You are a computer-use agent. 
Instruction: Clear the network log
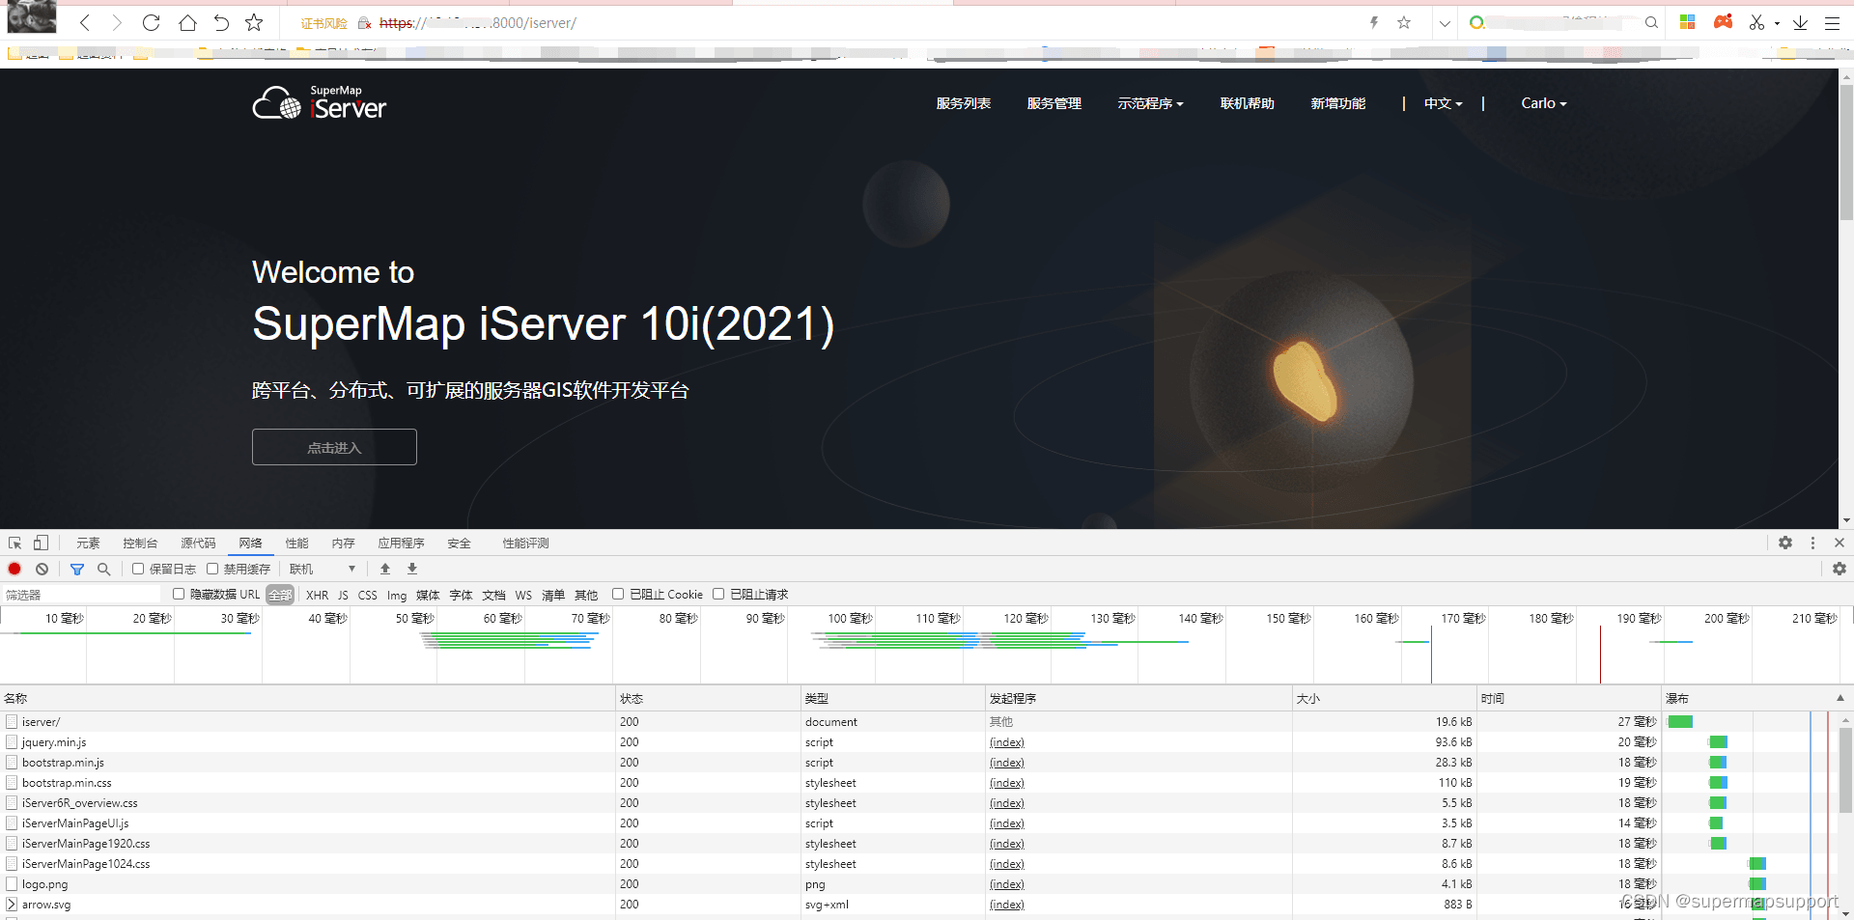pos(42,570)
